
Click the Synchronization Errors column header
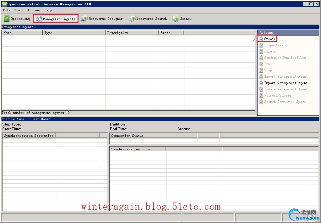point(138,149)
